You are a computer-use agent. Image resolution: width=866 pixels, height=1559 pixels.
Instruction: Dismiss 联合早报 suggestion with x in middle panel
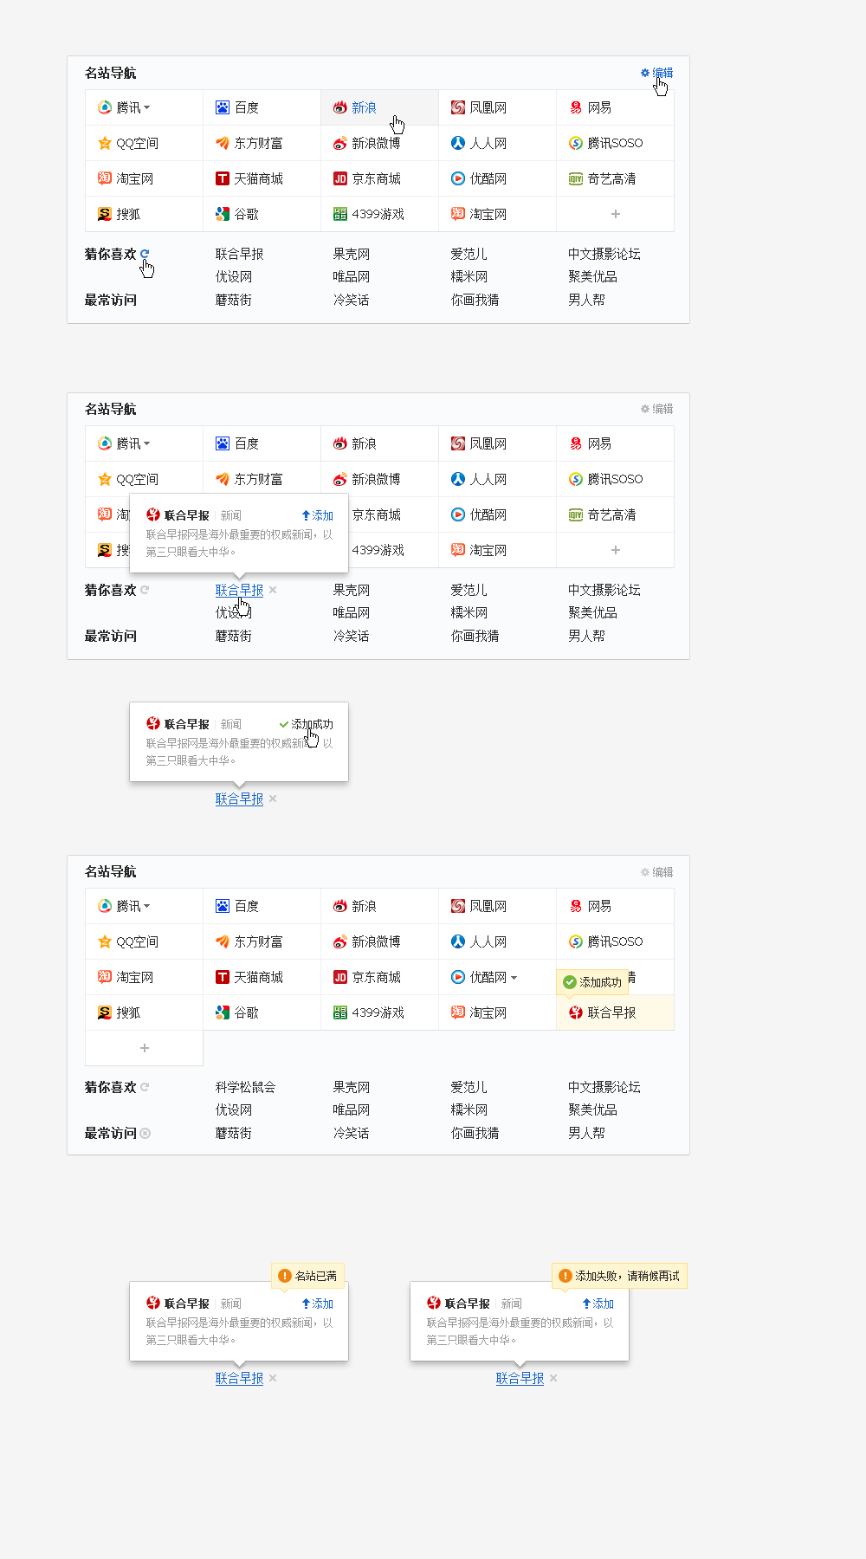273,590
